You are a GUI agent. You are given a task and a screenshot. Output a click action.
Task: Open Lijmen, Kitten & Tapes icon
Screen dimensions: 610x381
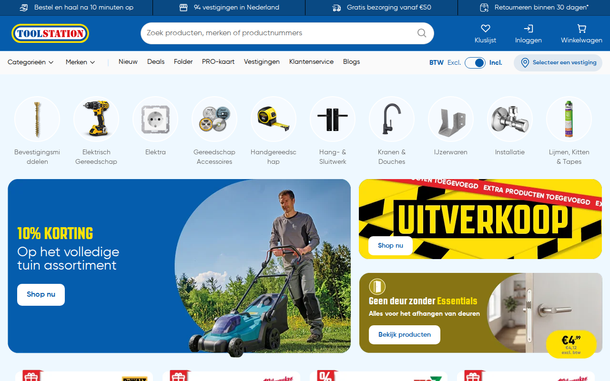(569, 119)
